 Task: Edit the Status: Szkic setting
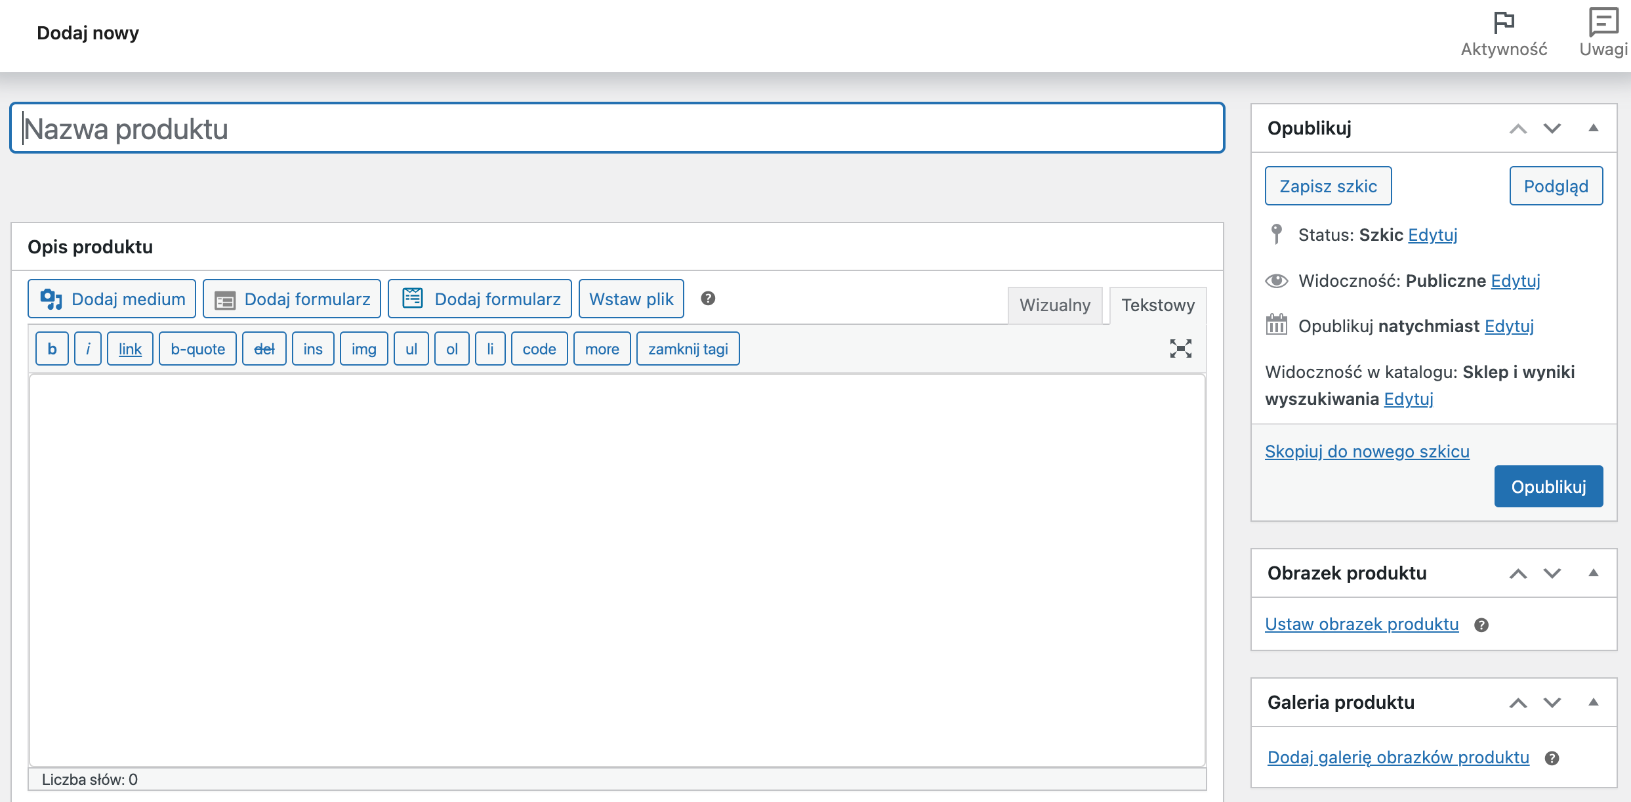[x=1433, y=235]
